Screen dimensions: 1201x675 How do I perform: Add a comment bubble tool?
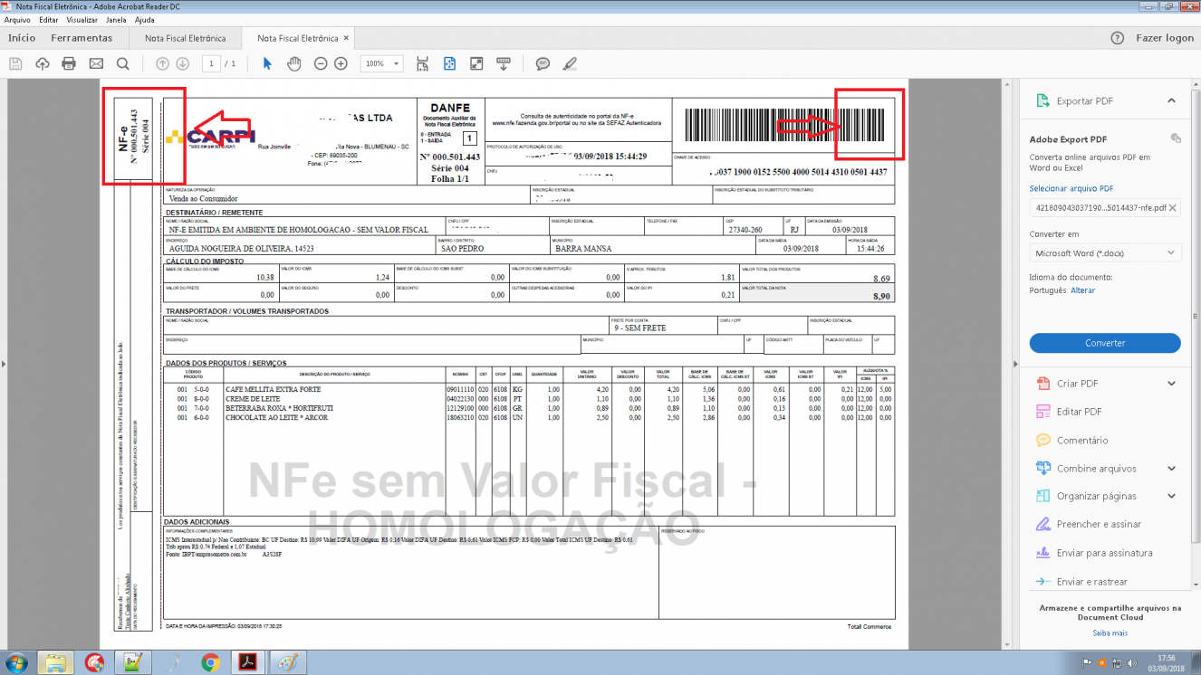point(543,63)
